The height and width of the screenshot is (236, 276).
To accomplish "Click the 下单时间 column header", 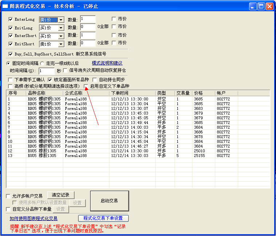I will click(132, 93).
